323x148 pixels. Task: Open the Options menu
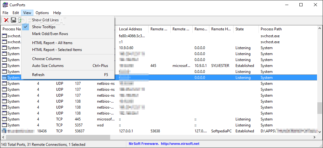pos(42,13)
